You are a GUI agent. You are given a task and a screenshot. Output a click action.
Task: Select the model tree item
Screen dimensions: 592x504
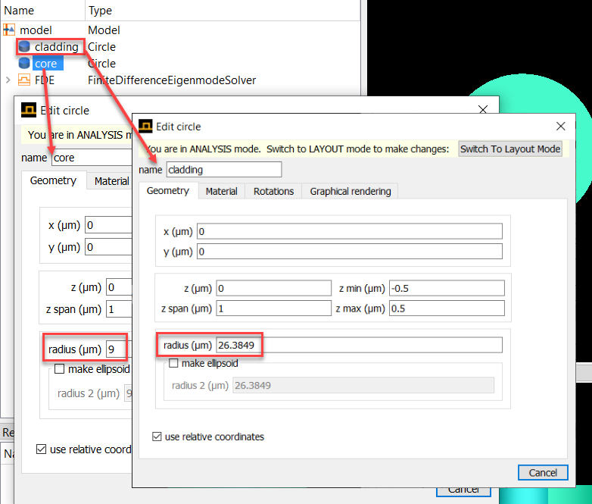(36, 30)
